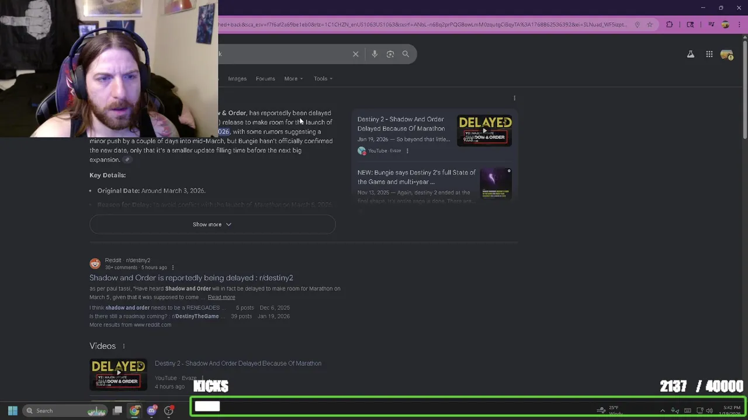Screen dimensions: 748x420
Task: Click the location pin icon in address bar
Action: (637, 24)
